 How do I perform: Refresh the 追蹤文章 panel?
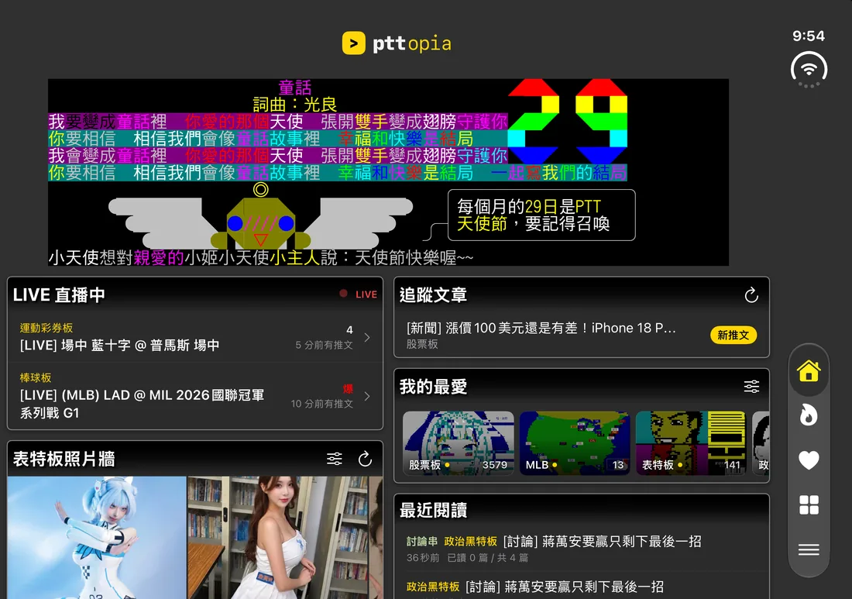751,295
